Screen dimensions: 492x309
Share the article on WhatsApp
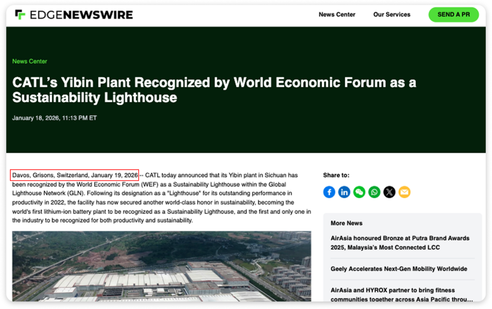374,192
